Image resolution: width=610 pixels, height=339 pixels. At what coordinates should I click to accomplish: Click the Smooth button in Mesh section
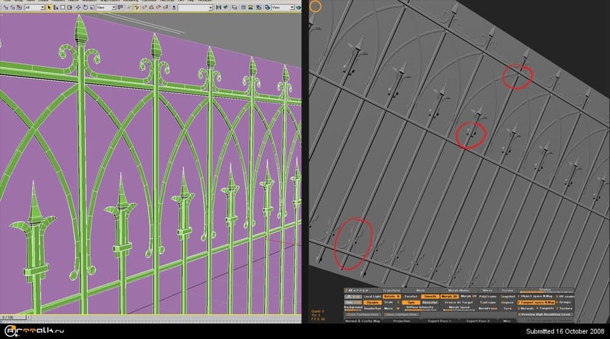[431, 296]
